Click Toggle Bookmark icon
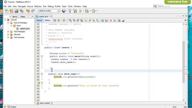Viewport: 192px width, 108px height. click(x=97, y=20)
